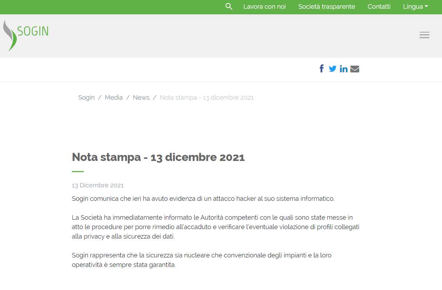Expand the Lingua language dropdown
This screenshot has height=290, width=442.
(x=415, y=7)
